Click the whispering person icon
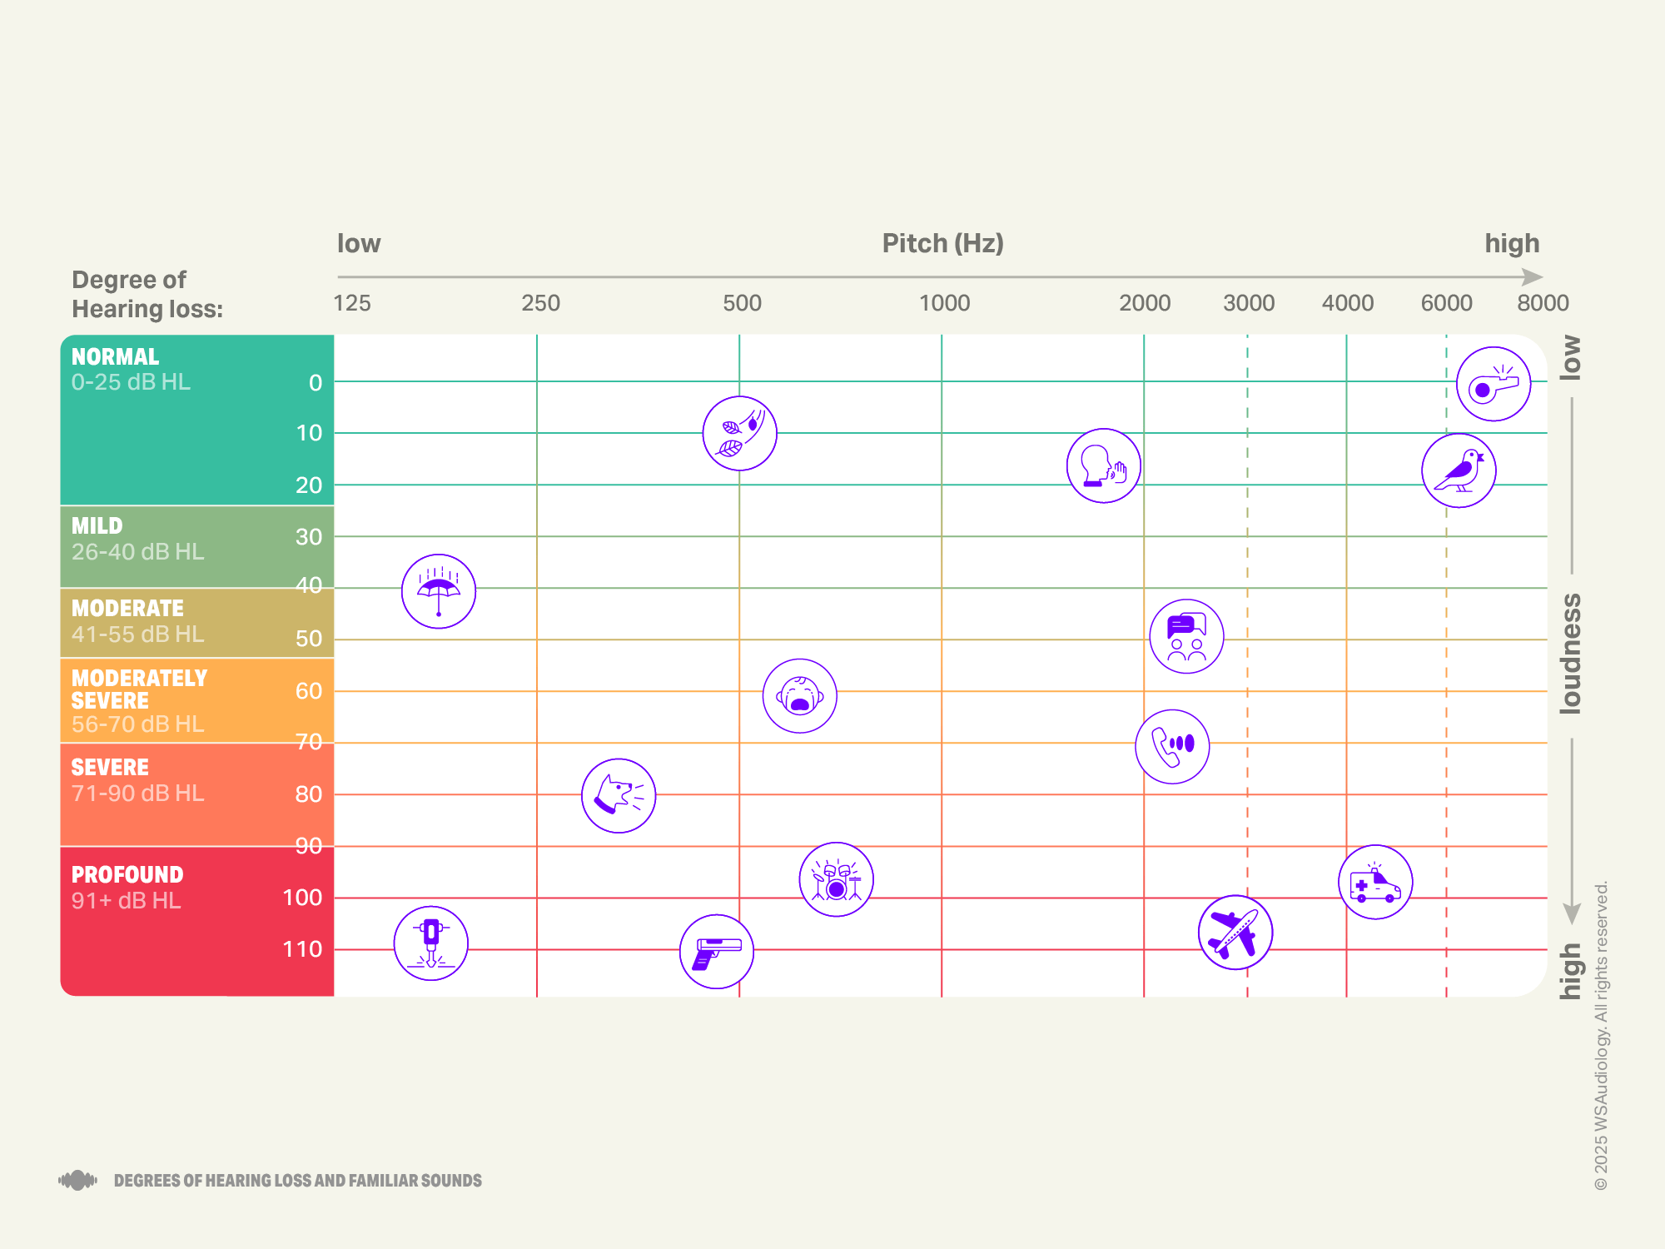1665x1249 pixels. pos(1102,466)
